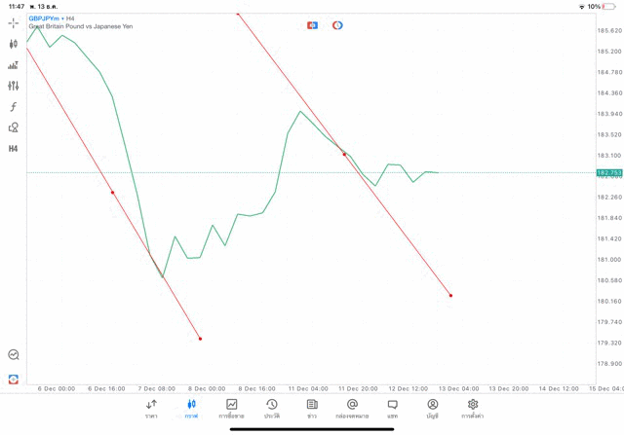Open the กล่องจดหมาย mailbox tab

[x=352, y=409]
